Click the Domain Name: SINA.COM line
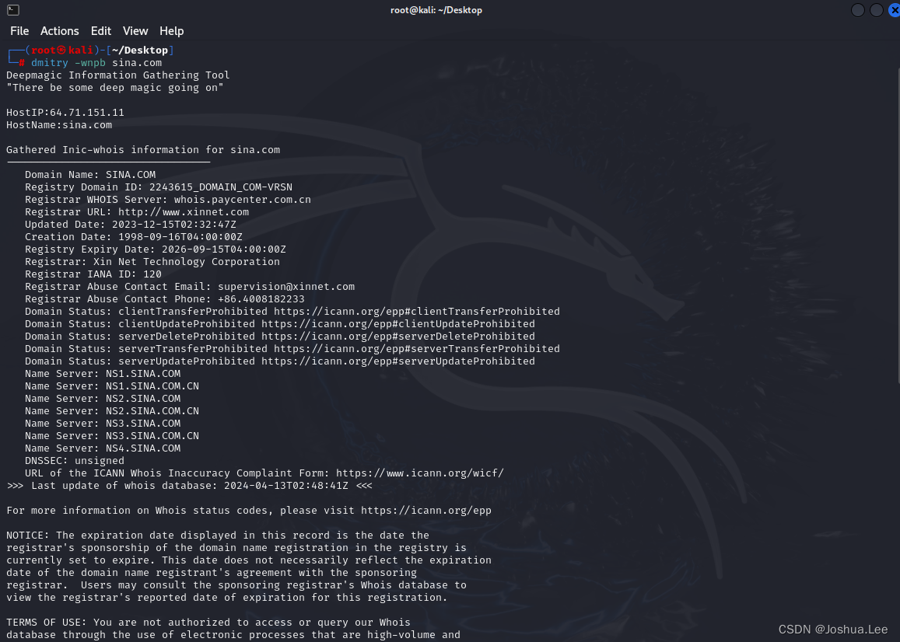900x642 pixels. click(x=90, y=174)
